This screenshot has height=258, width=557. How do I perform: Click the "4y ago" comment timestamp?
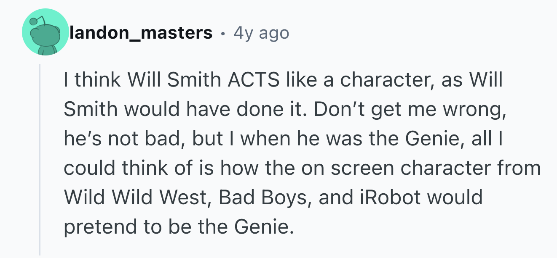(x=261, y=32)
